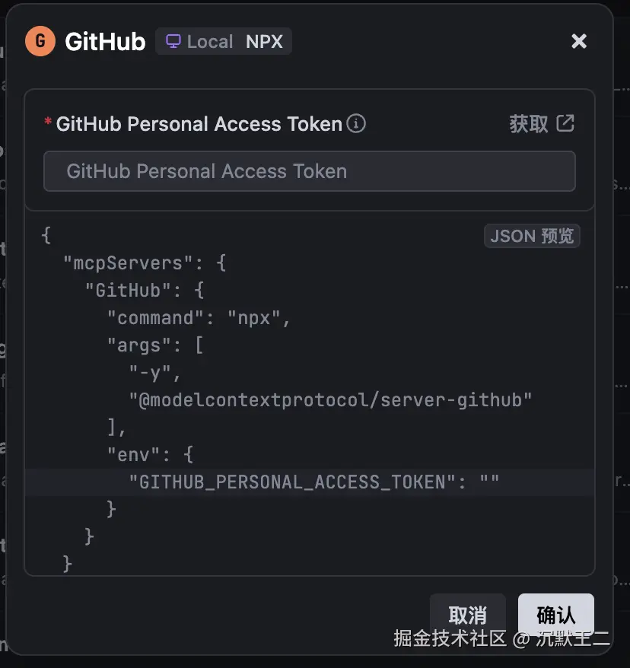Click the highlighted GITHUB_PERSONAL_ACCESS_TOKEN line
The width and height of the screenshot is (630, 668).
coord(313,482)
